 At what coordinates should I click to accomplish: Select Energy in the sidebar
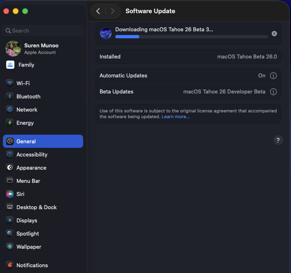[x=43, y=123]
